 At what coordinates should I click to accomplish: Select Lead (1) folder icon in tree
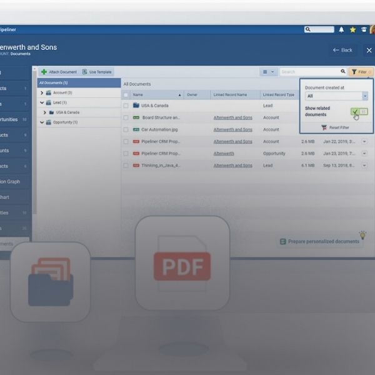49,102
